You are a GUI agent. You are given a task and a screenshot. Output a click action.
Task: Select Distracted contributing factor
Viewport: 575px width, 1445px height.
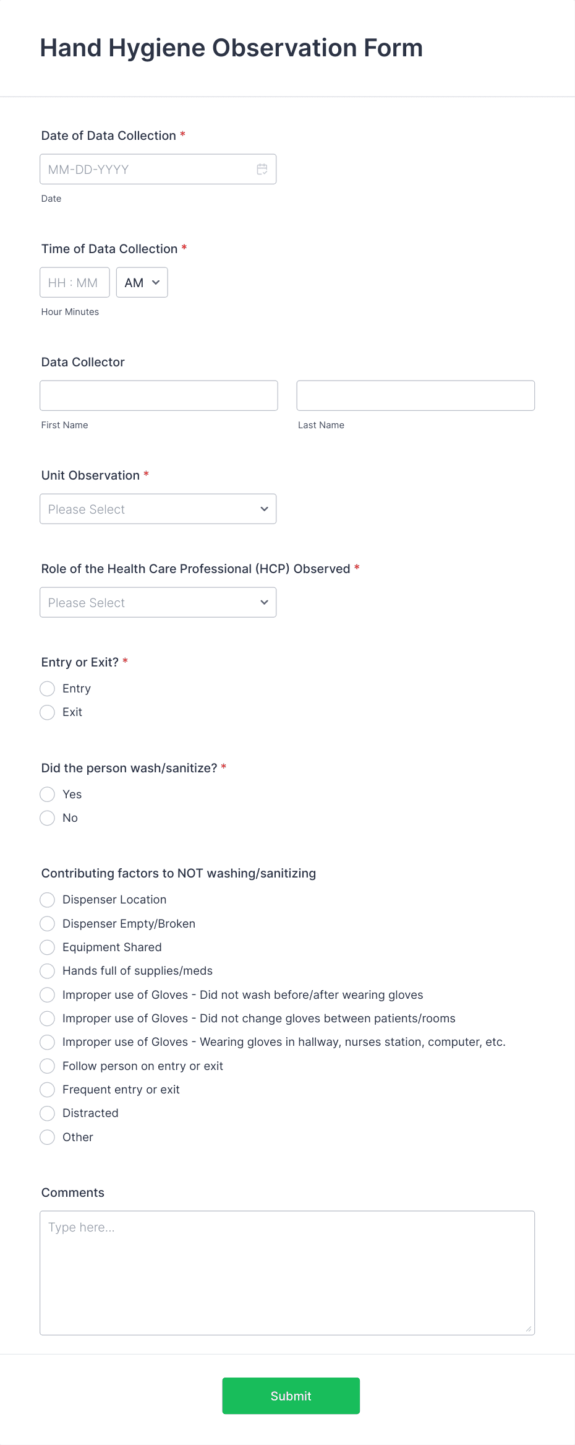click(47, 1113)
